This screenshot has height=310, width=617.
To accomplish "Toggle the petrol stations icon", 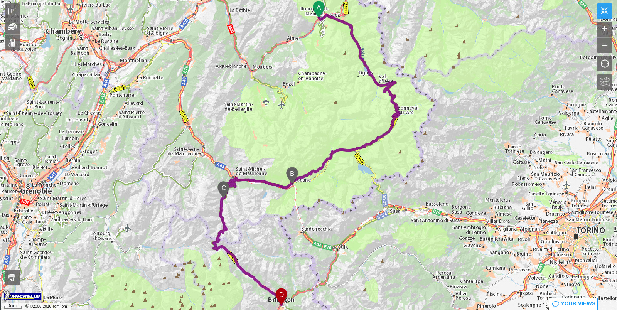I will tap(12, 42).
